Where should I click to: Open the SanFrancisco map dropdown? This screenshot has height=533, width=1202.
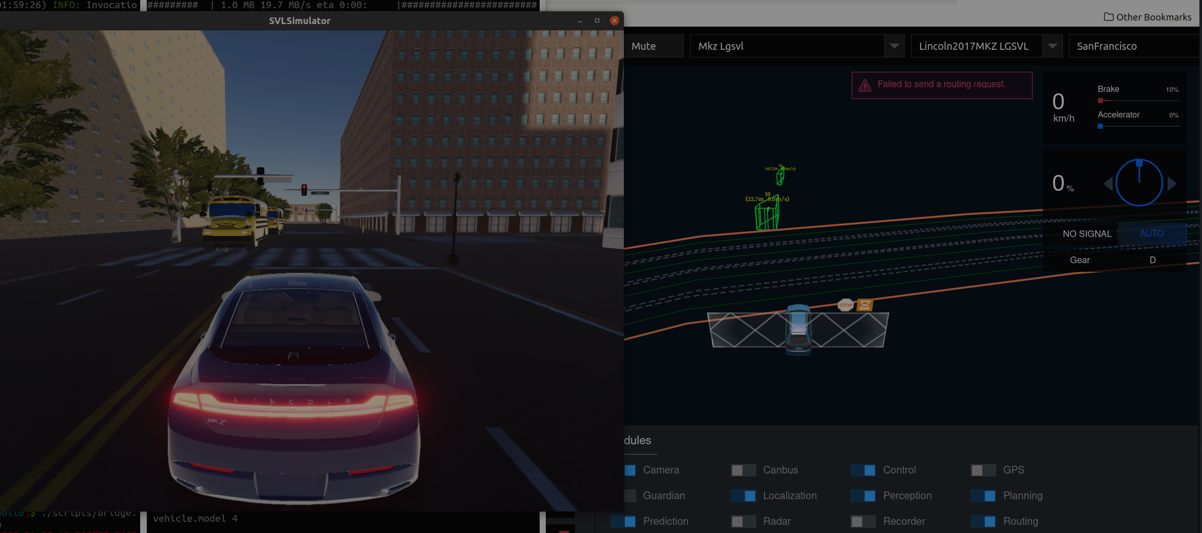point(1135,46)
